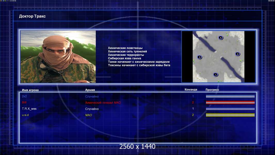Click 'Танки начинают с химическими зарядами' line
Screen dimensions: 275x155
(x=139, y=62)
